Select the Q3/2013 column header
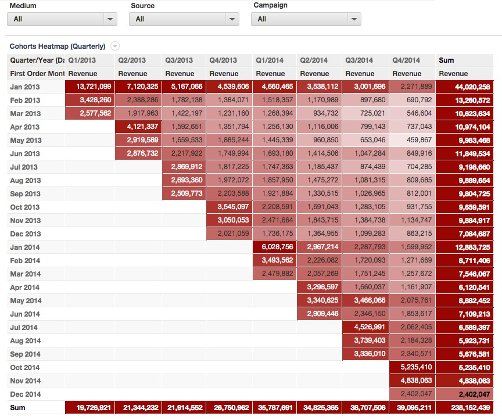502x420 pixels. pyautogui.click(x=184, y=60)
